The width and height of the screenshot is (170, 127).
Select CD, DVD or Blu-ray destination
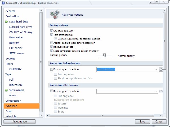(x=21, y=32)
